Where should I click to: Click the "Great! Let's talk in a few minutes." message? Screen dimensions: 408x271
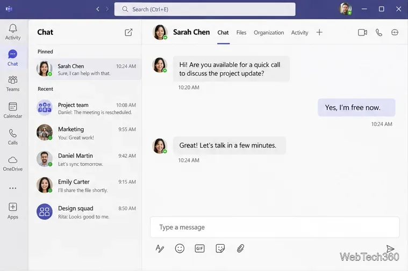click(229, 145)
